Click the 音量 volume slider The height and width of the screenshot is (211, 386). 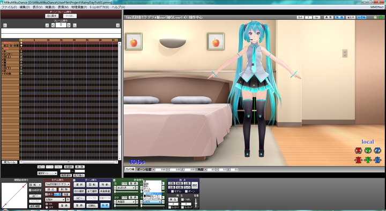tap(196, 202)
